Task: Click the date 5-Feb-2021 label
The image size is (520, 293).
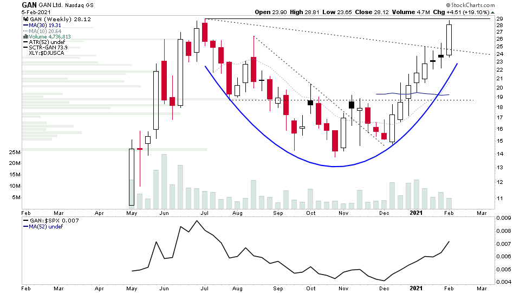Action: [36, 12]
